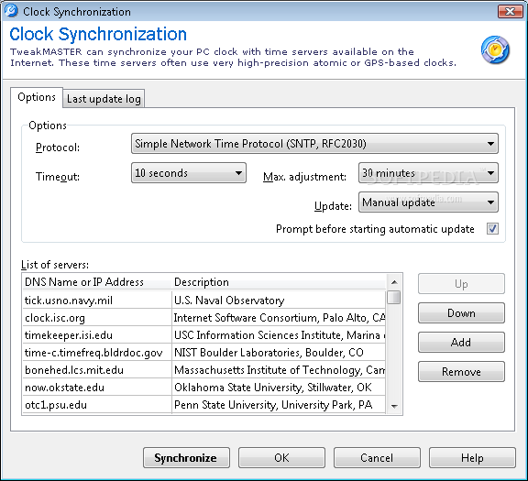Move server Down in the list

pyautogui.click(x=461, y=313)
